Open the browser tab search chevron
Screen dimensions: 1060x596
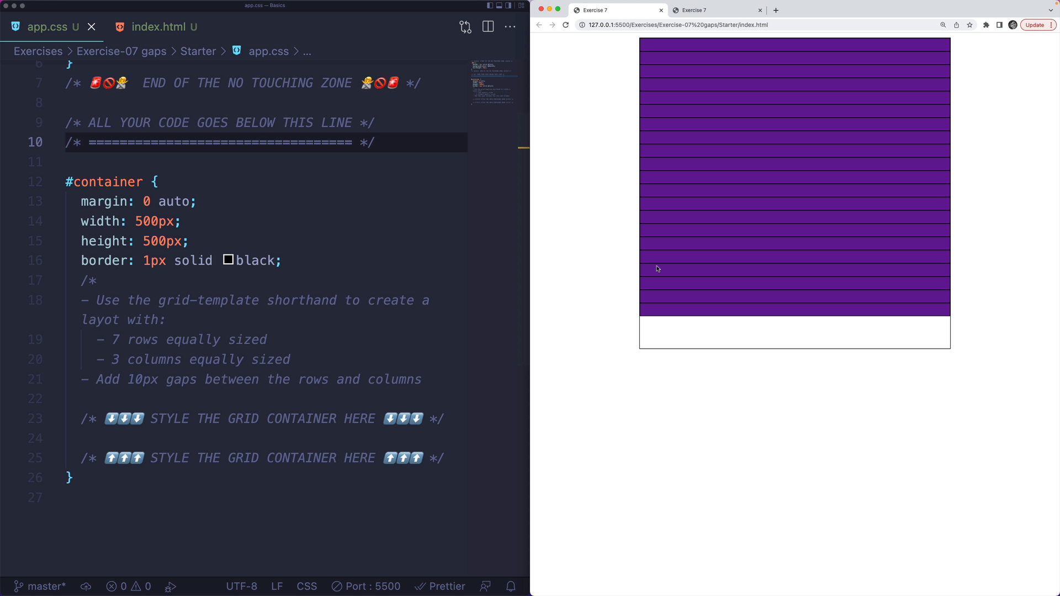tap(1051, 10)
